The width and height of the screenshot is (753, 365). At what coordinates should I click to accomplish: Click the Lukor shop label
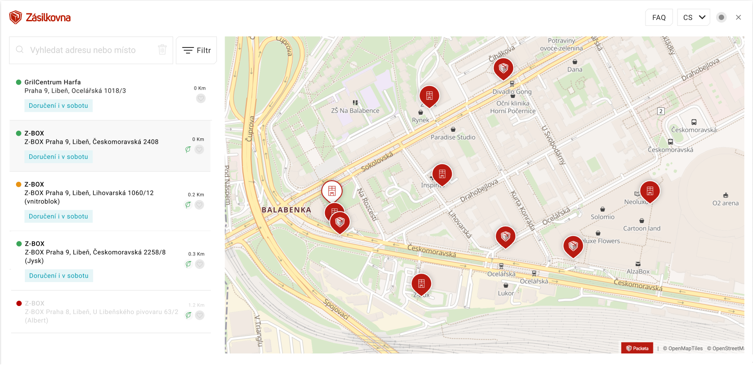(506, 293)
